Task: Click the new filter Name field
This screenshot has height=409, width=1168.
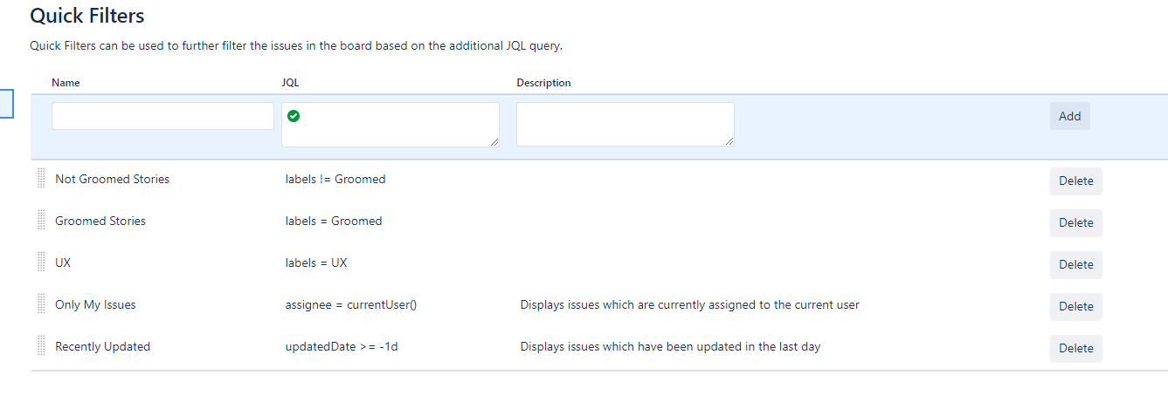Action: [162, 116]
